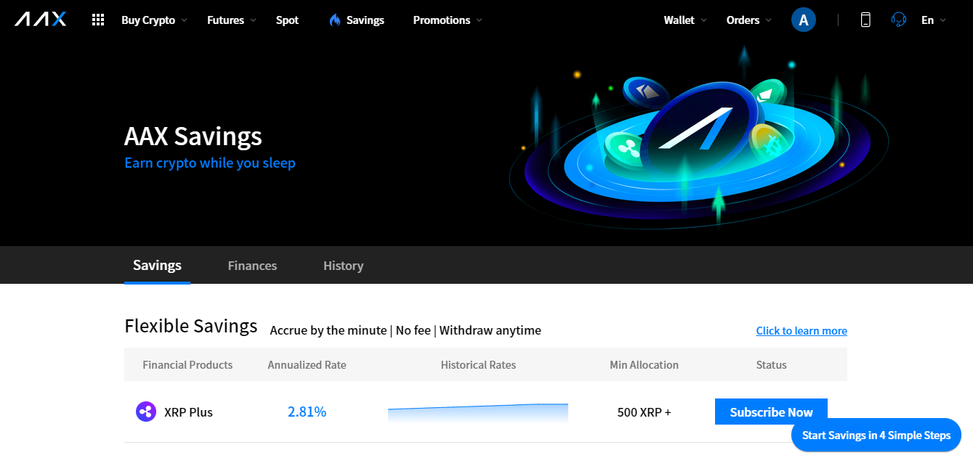
Task: Expand the Buy Crypto dropdown
Action: point(154,20)
